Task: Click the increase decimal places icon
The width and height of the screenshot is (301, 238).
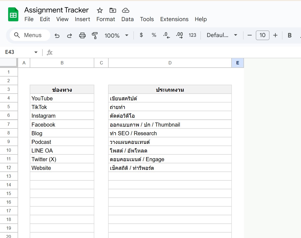Action: [x=179, y=35]
